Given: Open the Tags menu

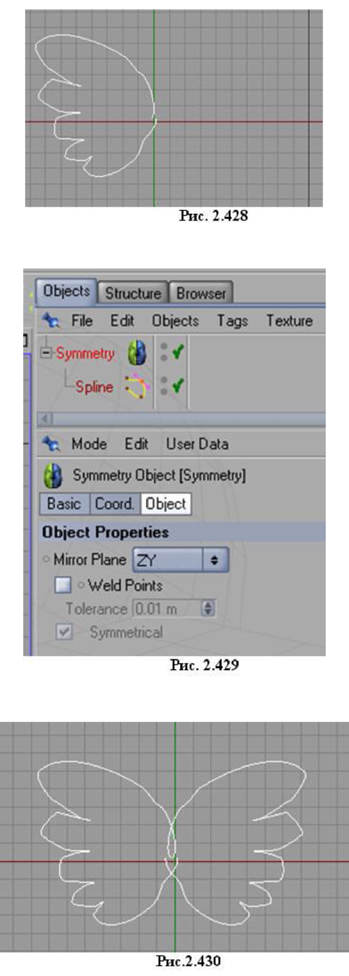Looking at the screenshot, I should [232, 321].
